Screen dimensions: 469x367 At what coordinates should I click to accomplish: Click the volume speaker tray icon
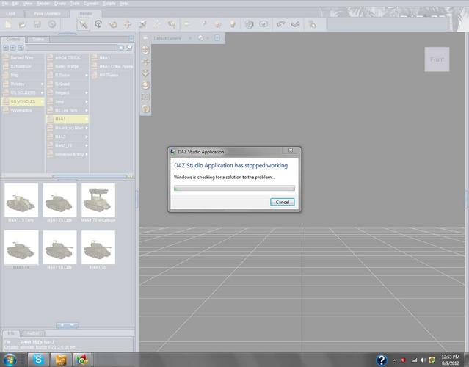coord(423,360)
